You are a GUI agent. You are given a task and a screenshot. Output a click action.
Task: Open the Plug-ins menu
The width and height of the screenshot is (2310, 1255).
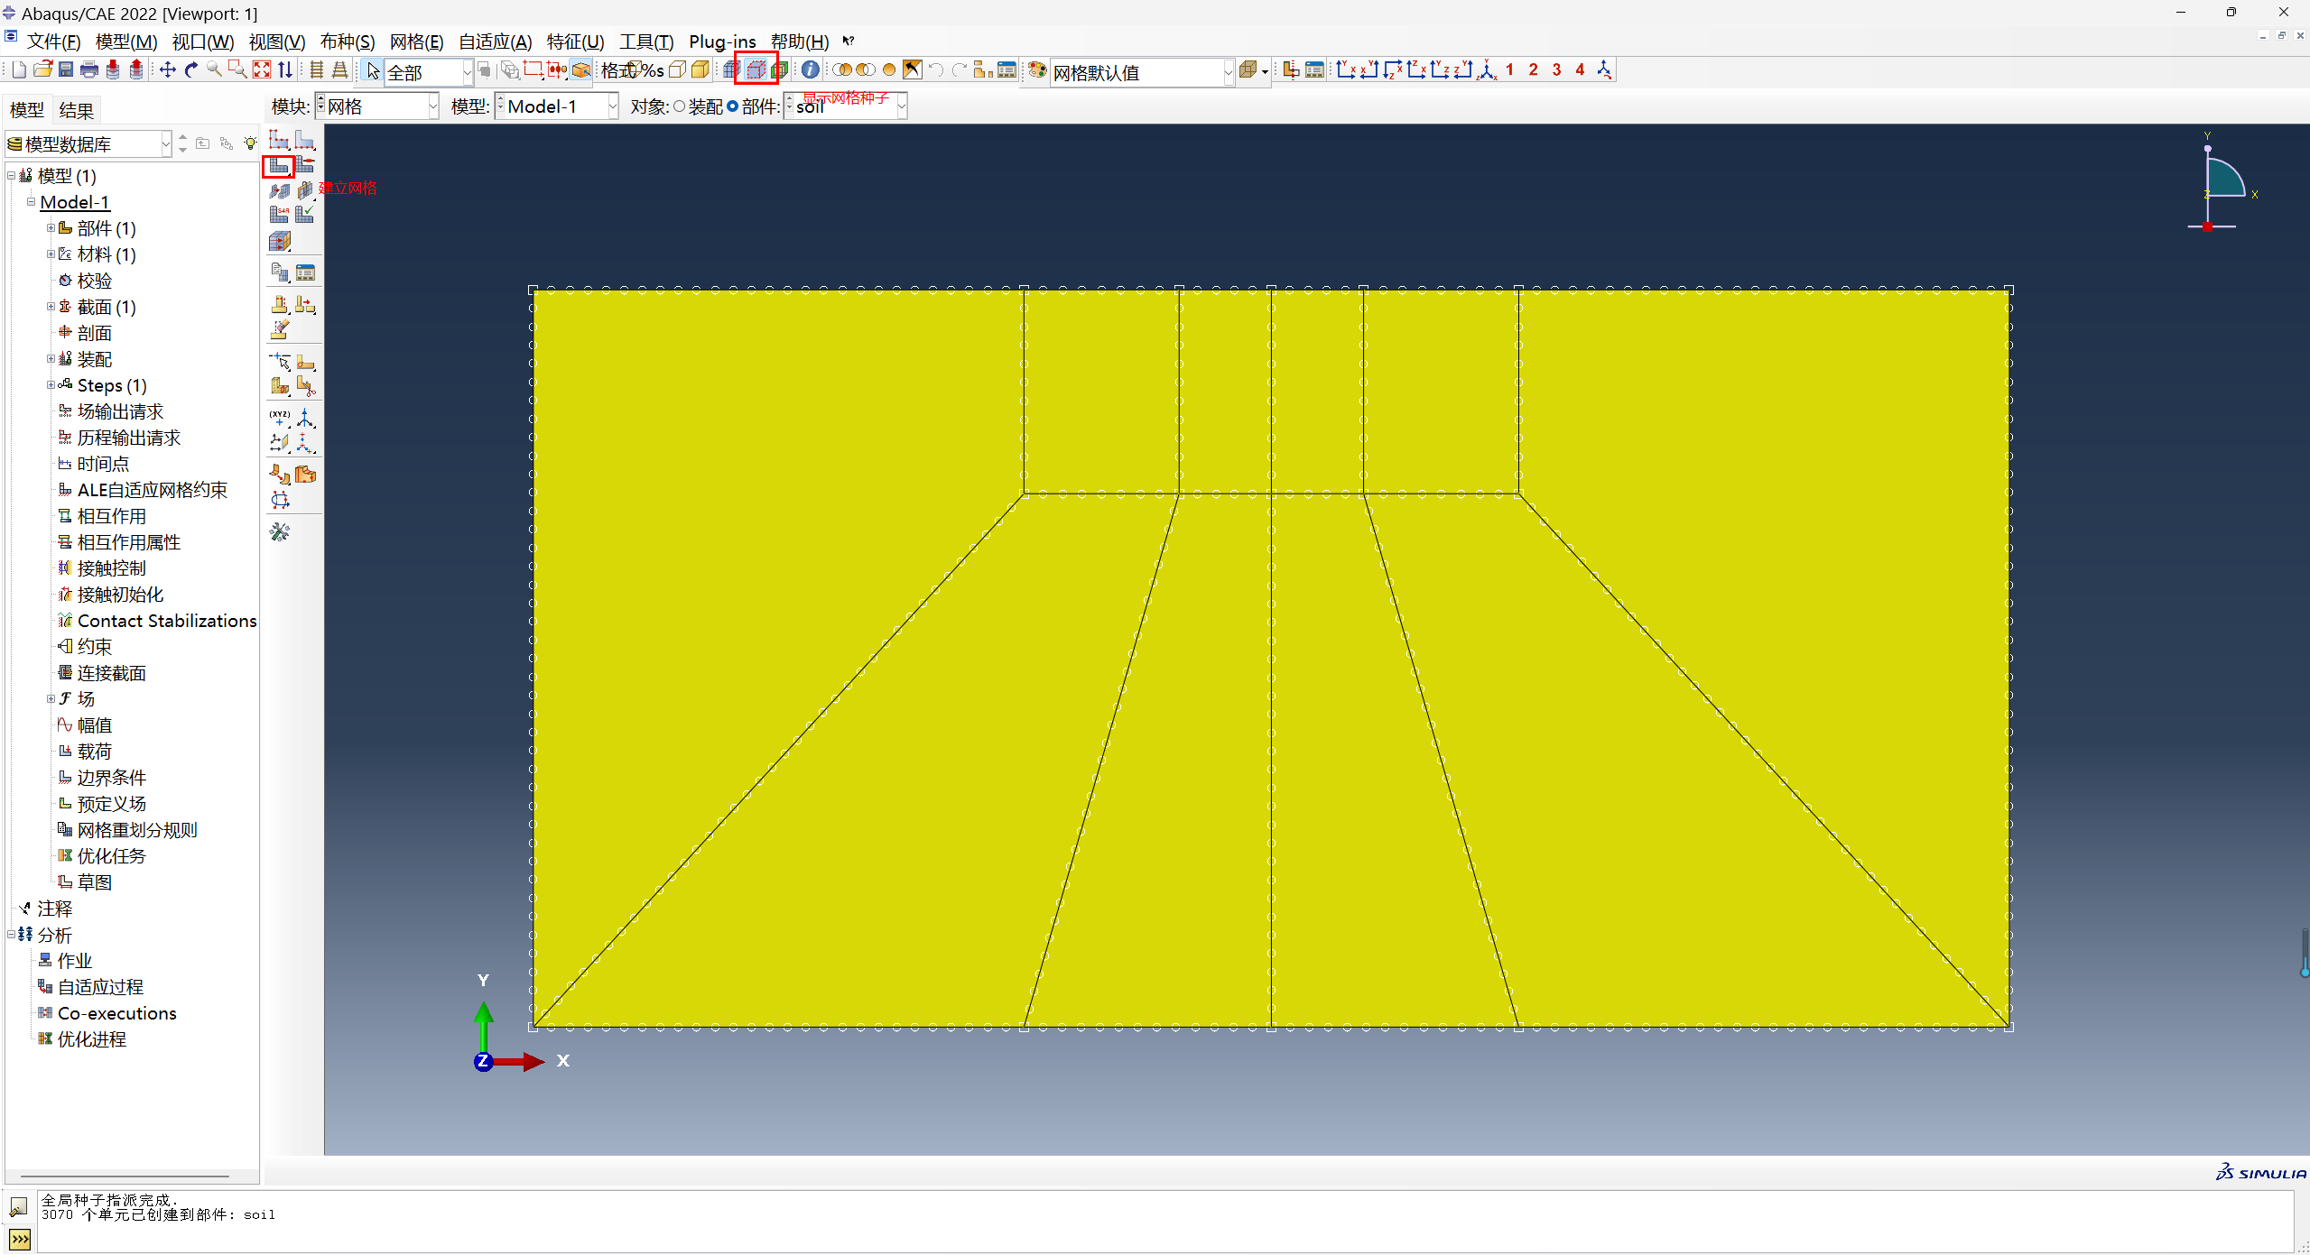722,42
